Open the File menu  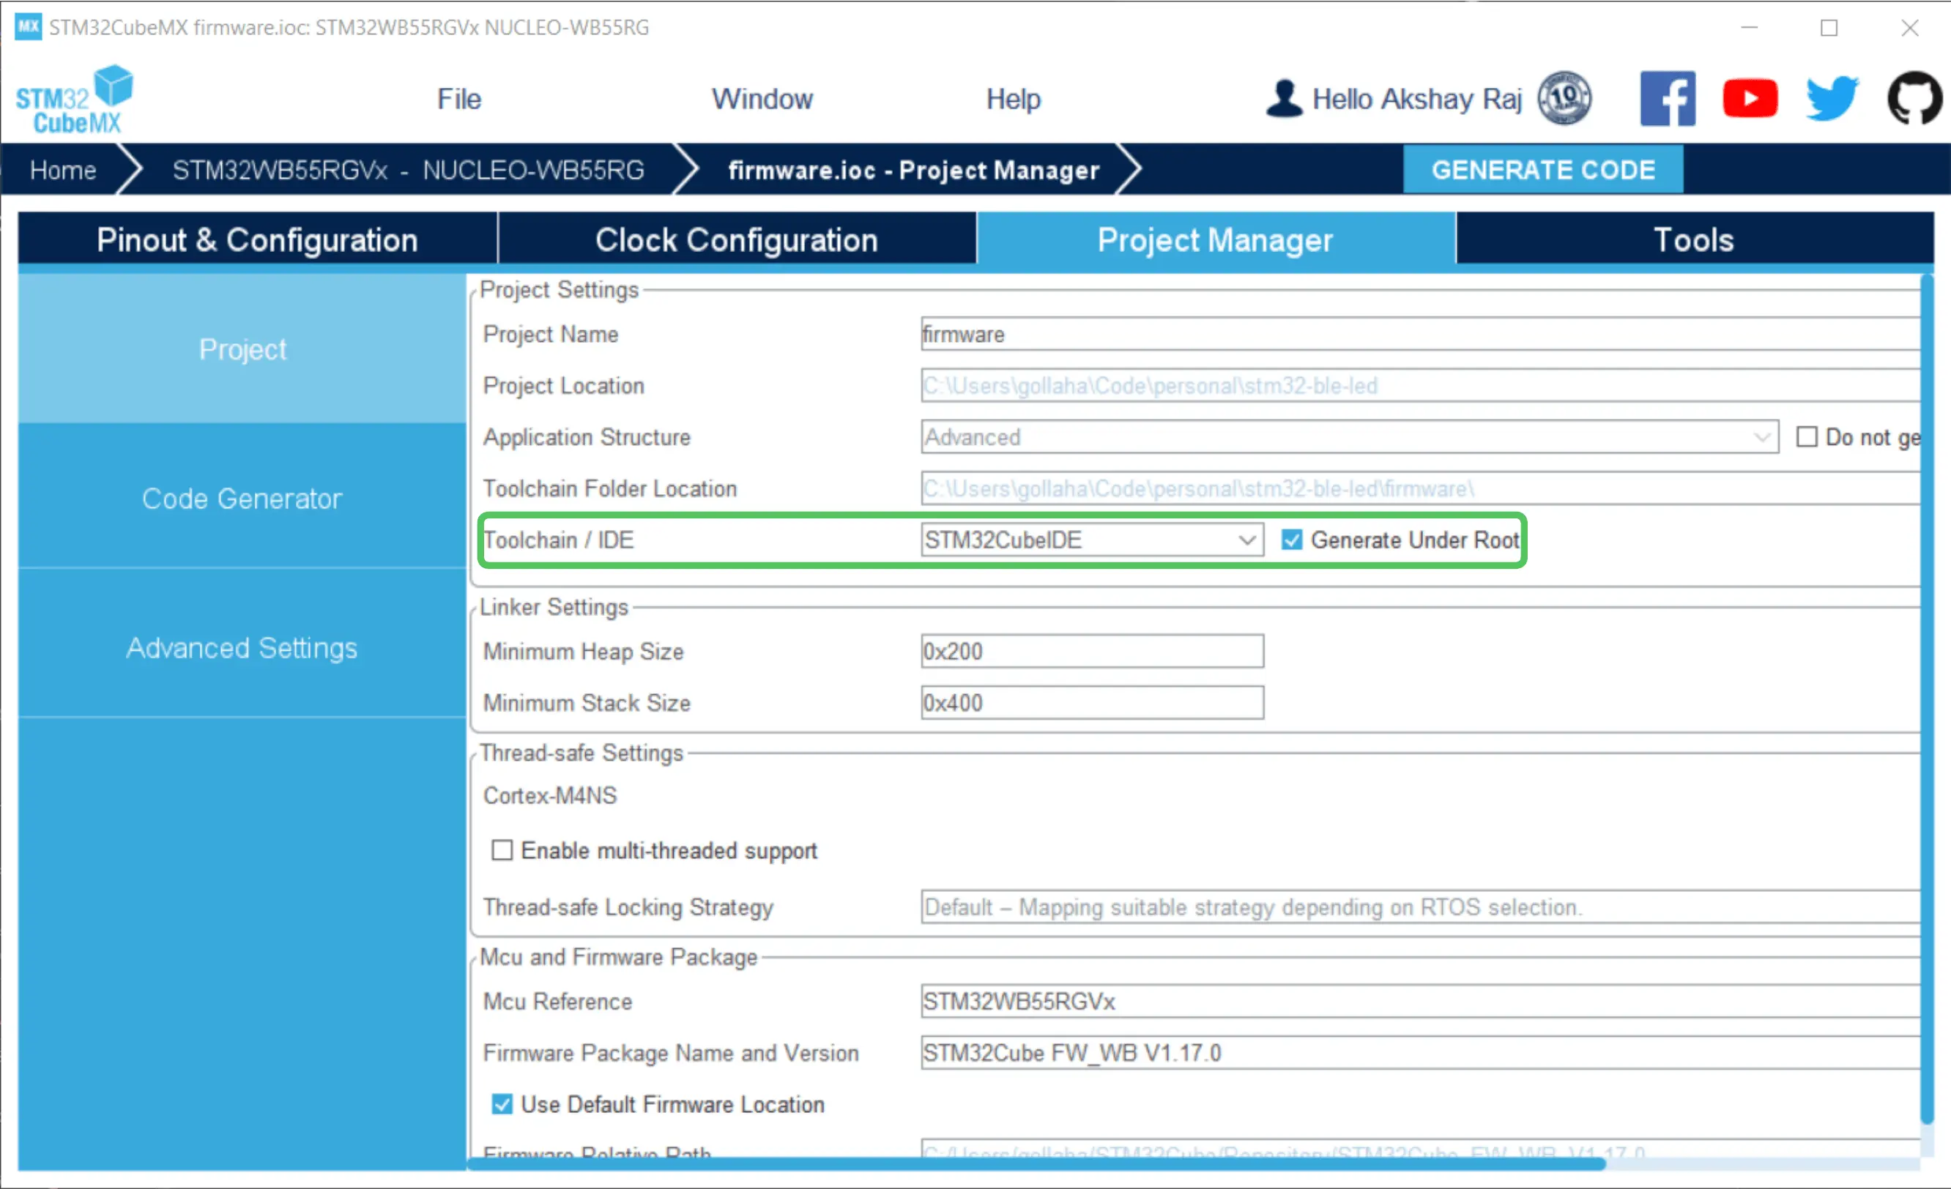pos(458,99)
